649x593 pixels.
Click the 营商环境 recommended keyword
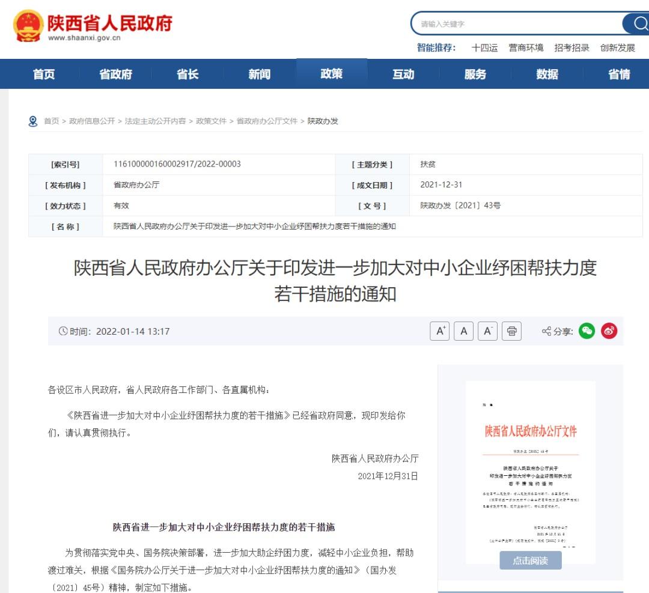pyautogui.click(x=526, y=47)
